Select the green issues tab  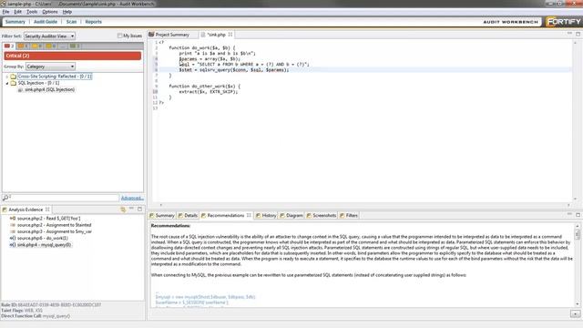(75, 46)
